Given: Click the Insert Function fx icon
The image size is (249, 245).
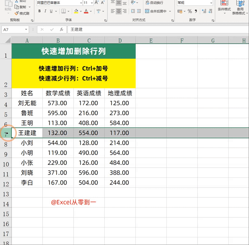Looking at the screenshot, I should tap(62, 30).
